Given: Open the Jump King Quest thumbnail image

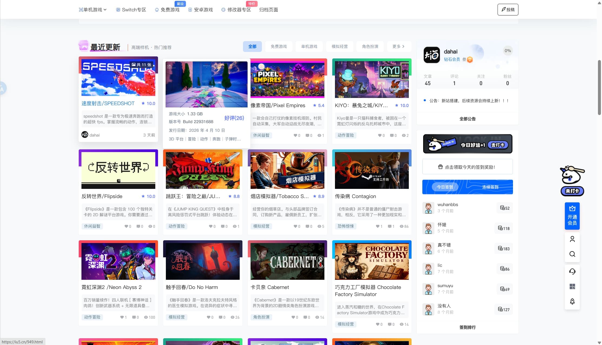Looking at the screenshot, I should pyautogui.click(x=203, y=170).
